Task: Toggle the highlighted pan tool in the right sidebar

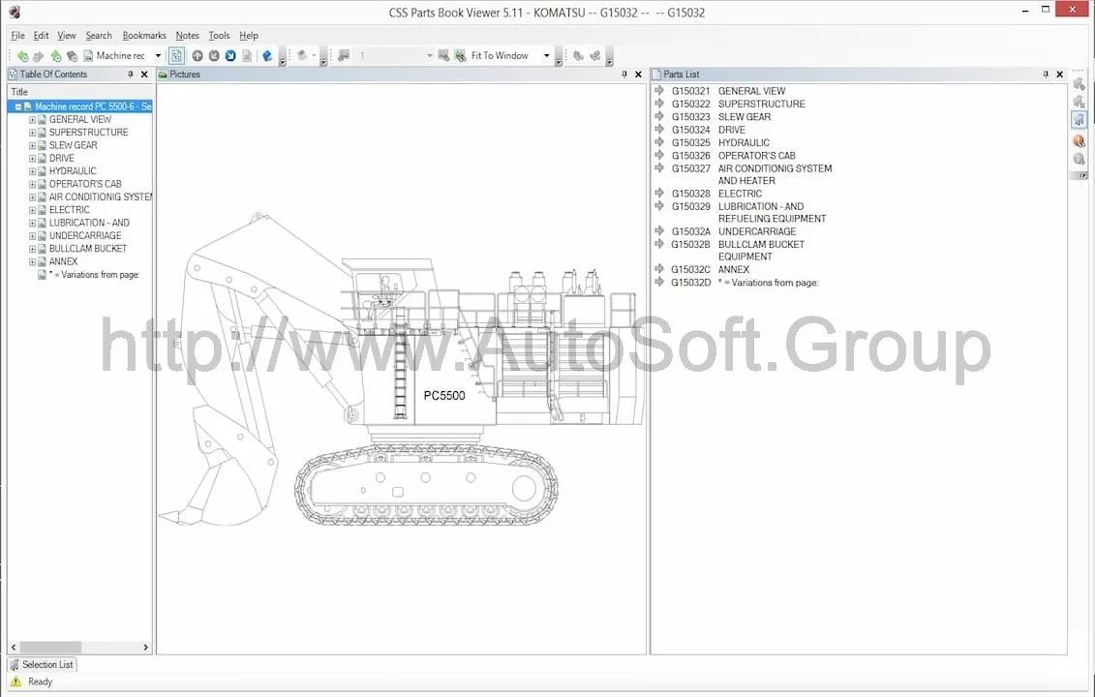Action: pyautogui.click(x=1079, y=119)
